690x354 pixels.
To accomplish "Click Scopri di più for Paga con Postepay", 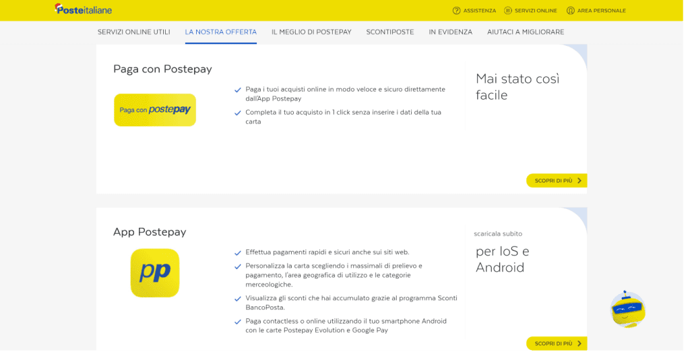I will point(557,181).
